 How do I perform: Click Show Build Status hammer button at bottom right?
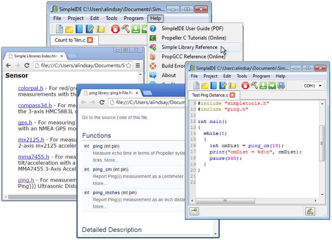[x=310, y=211]
